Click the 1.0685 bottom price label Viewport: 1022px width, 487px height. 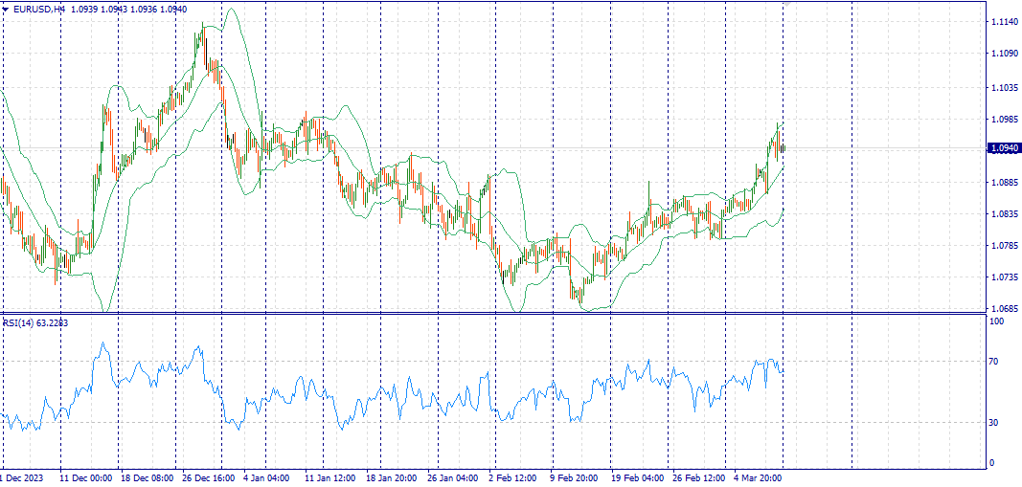coord(1004,309)
